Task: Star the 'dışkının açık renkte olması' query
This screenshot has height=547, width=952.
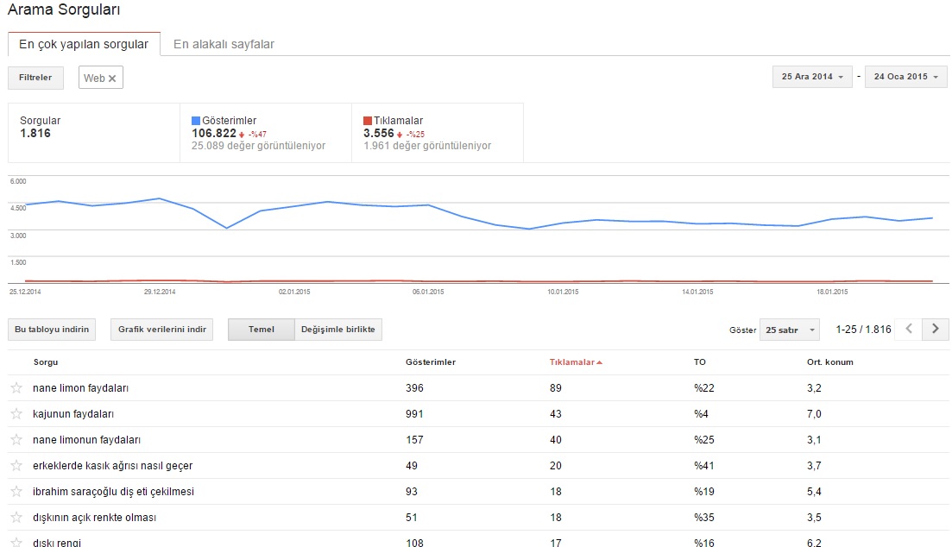Action: point(16,518)
